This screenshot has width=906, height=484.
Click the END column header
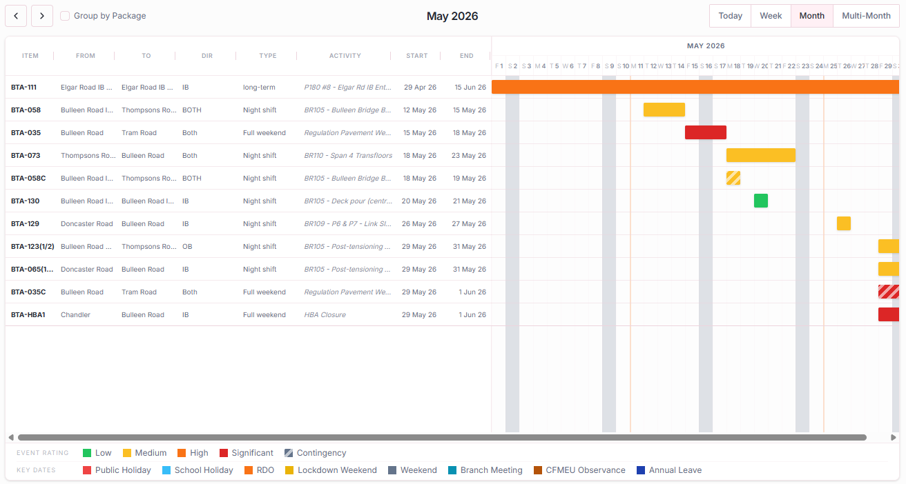[467, 56]
